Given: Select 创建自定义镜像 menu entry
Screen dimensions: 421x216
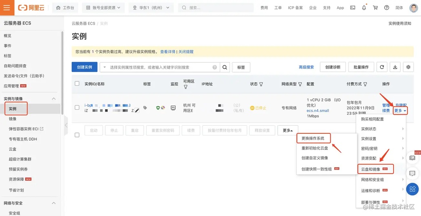Looking at the screenshot, I should (314, 158).
